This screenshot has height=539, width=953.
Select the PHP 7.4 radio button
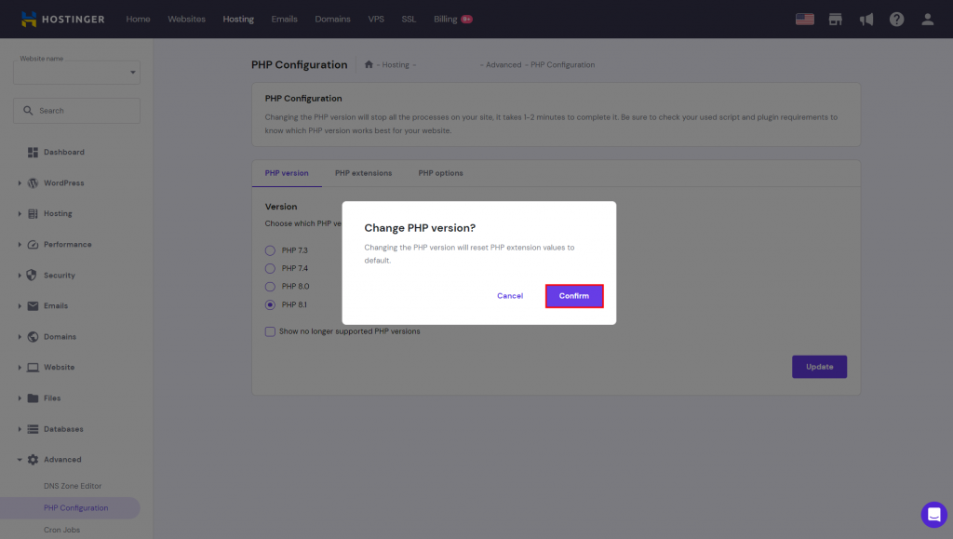coord(270,268)
